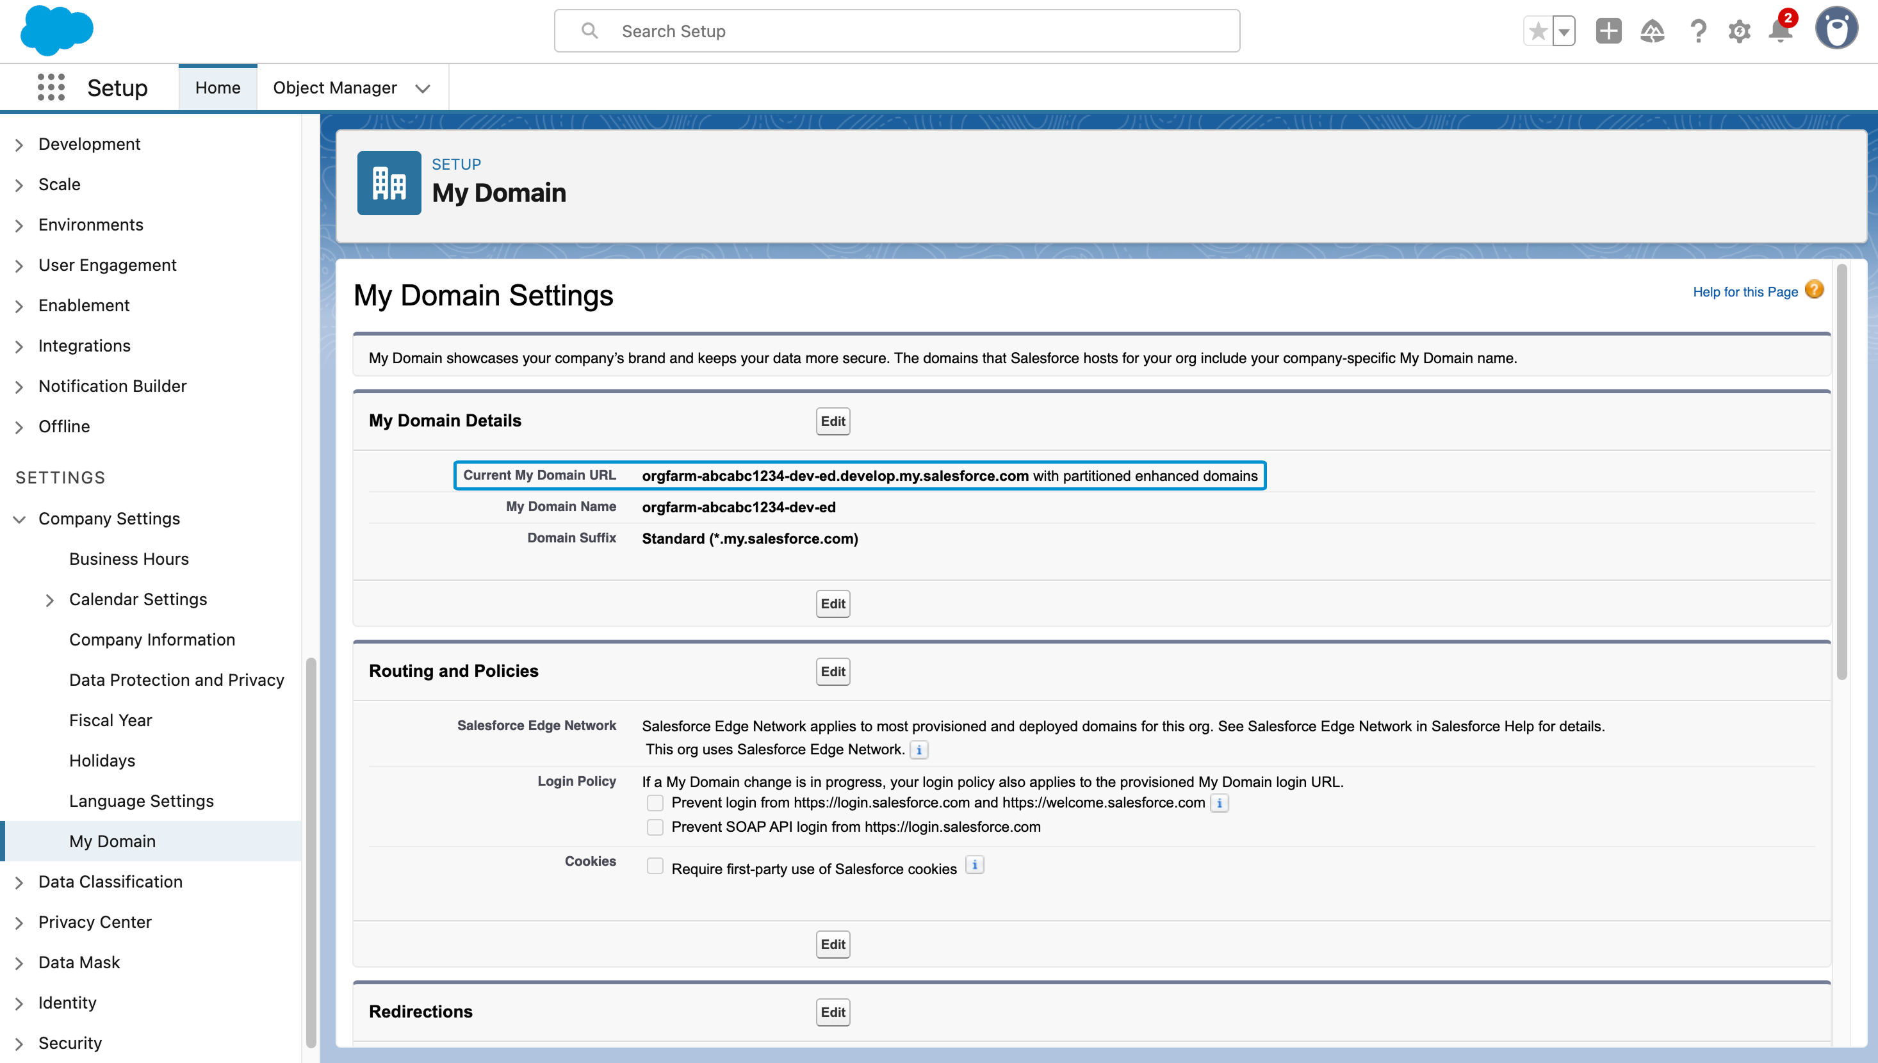
Task: Expand the Environments section
Action: [x=19, y=225]
